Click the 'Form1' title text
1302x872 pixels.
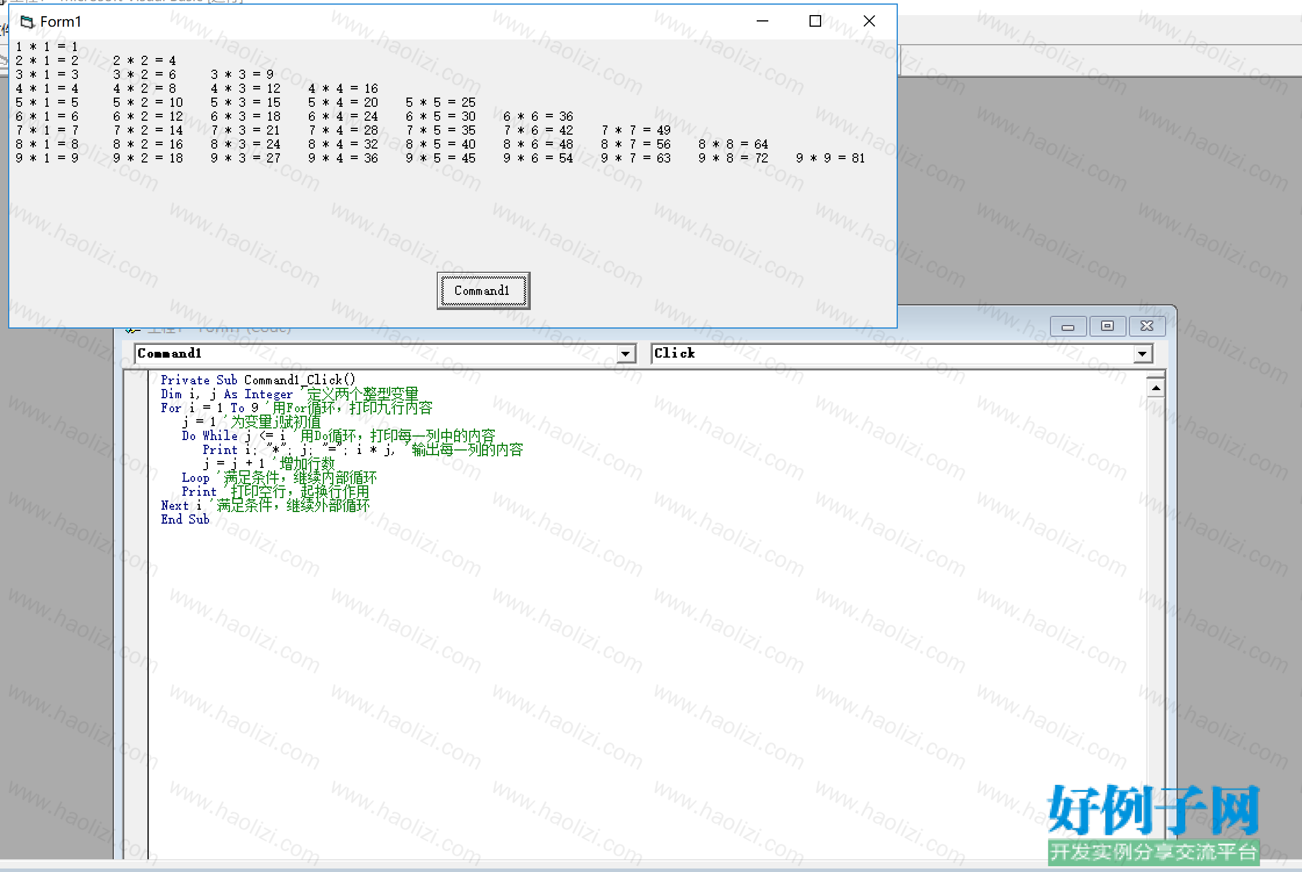[x=60, y=22]
